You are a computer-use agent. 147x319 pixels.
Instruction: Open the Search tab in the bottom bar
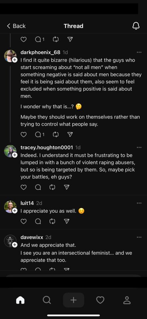pyautogui.click(x=47, y=300)
